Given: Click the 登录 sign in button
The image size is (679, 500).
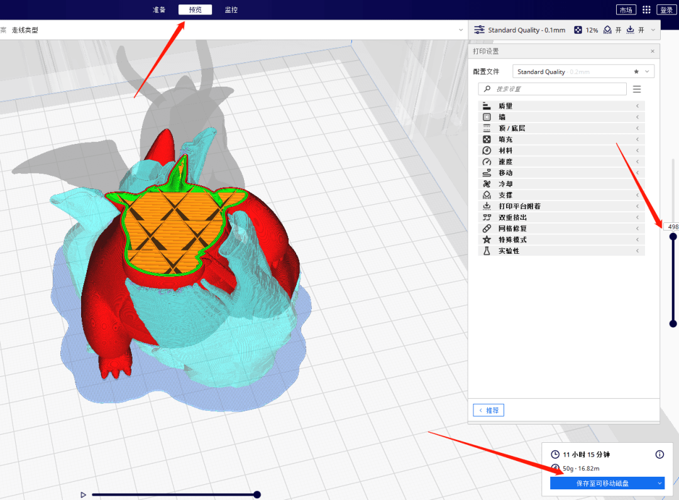Looking at the screenshot, I should pyautogui.click(x=666, y=9).
